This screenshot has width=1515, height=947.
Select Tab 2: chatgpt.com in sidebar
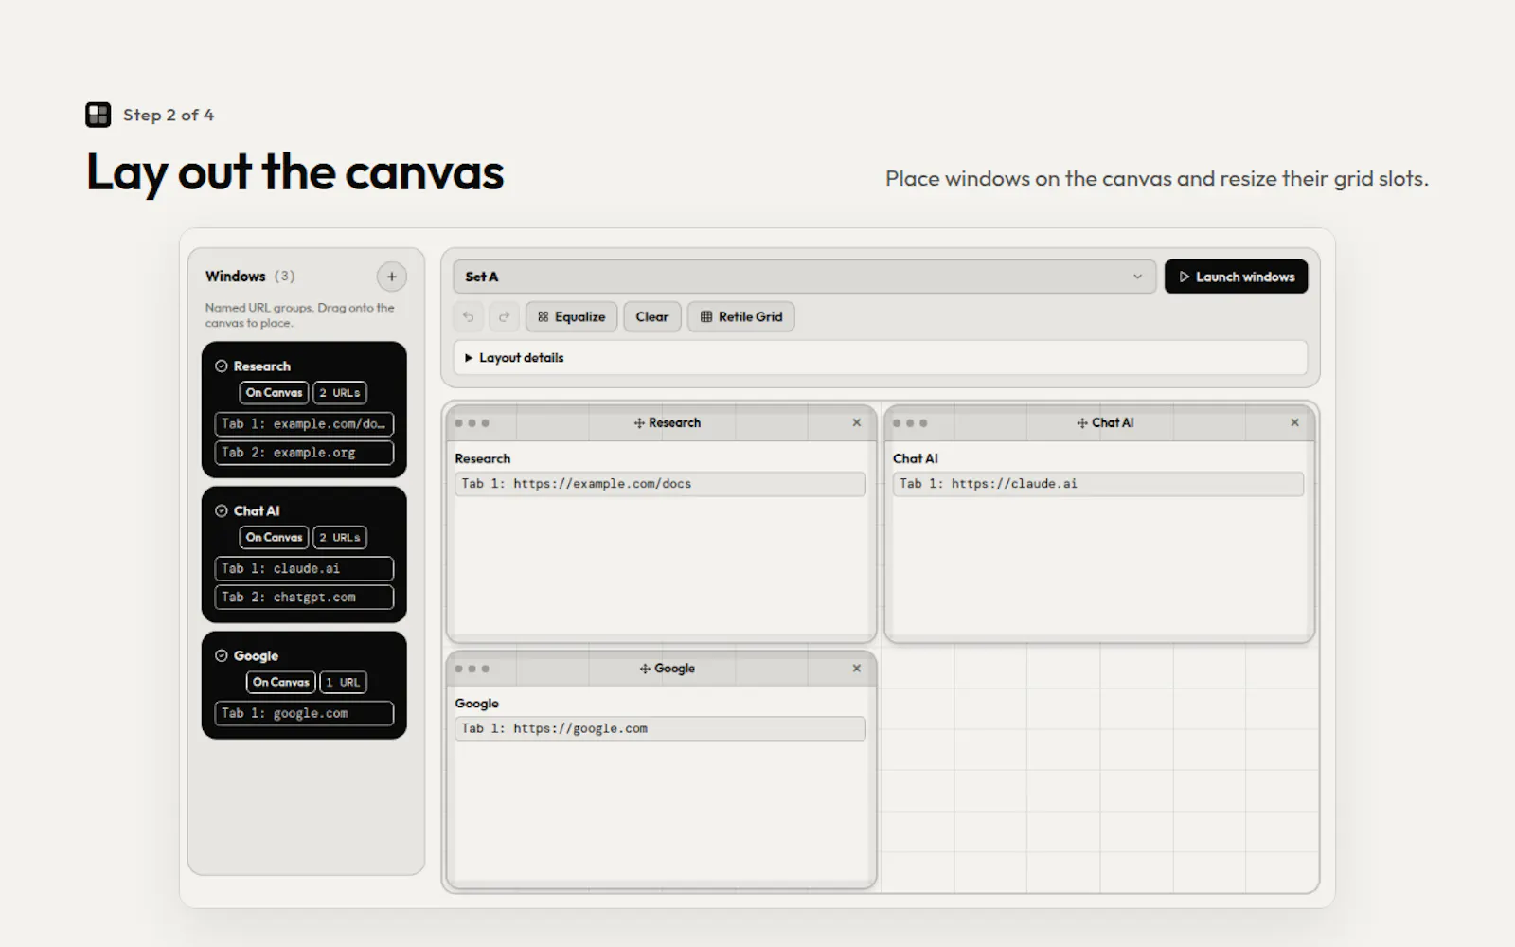pos(304,598)
